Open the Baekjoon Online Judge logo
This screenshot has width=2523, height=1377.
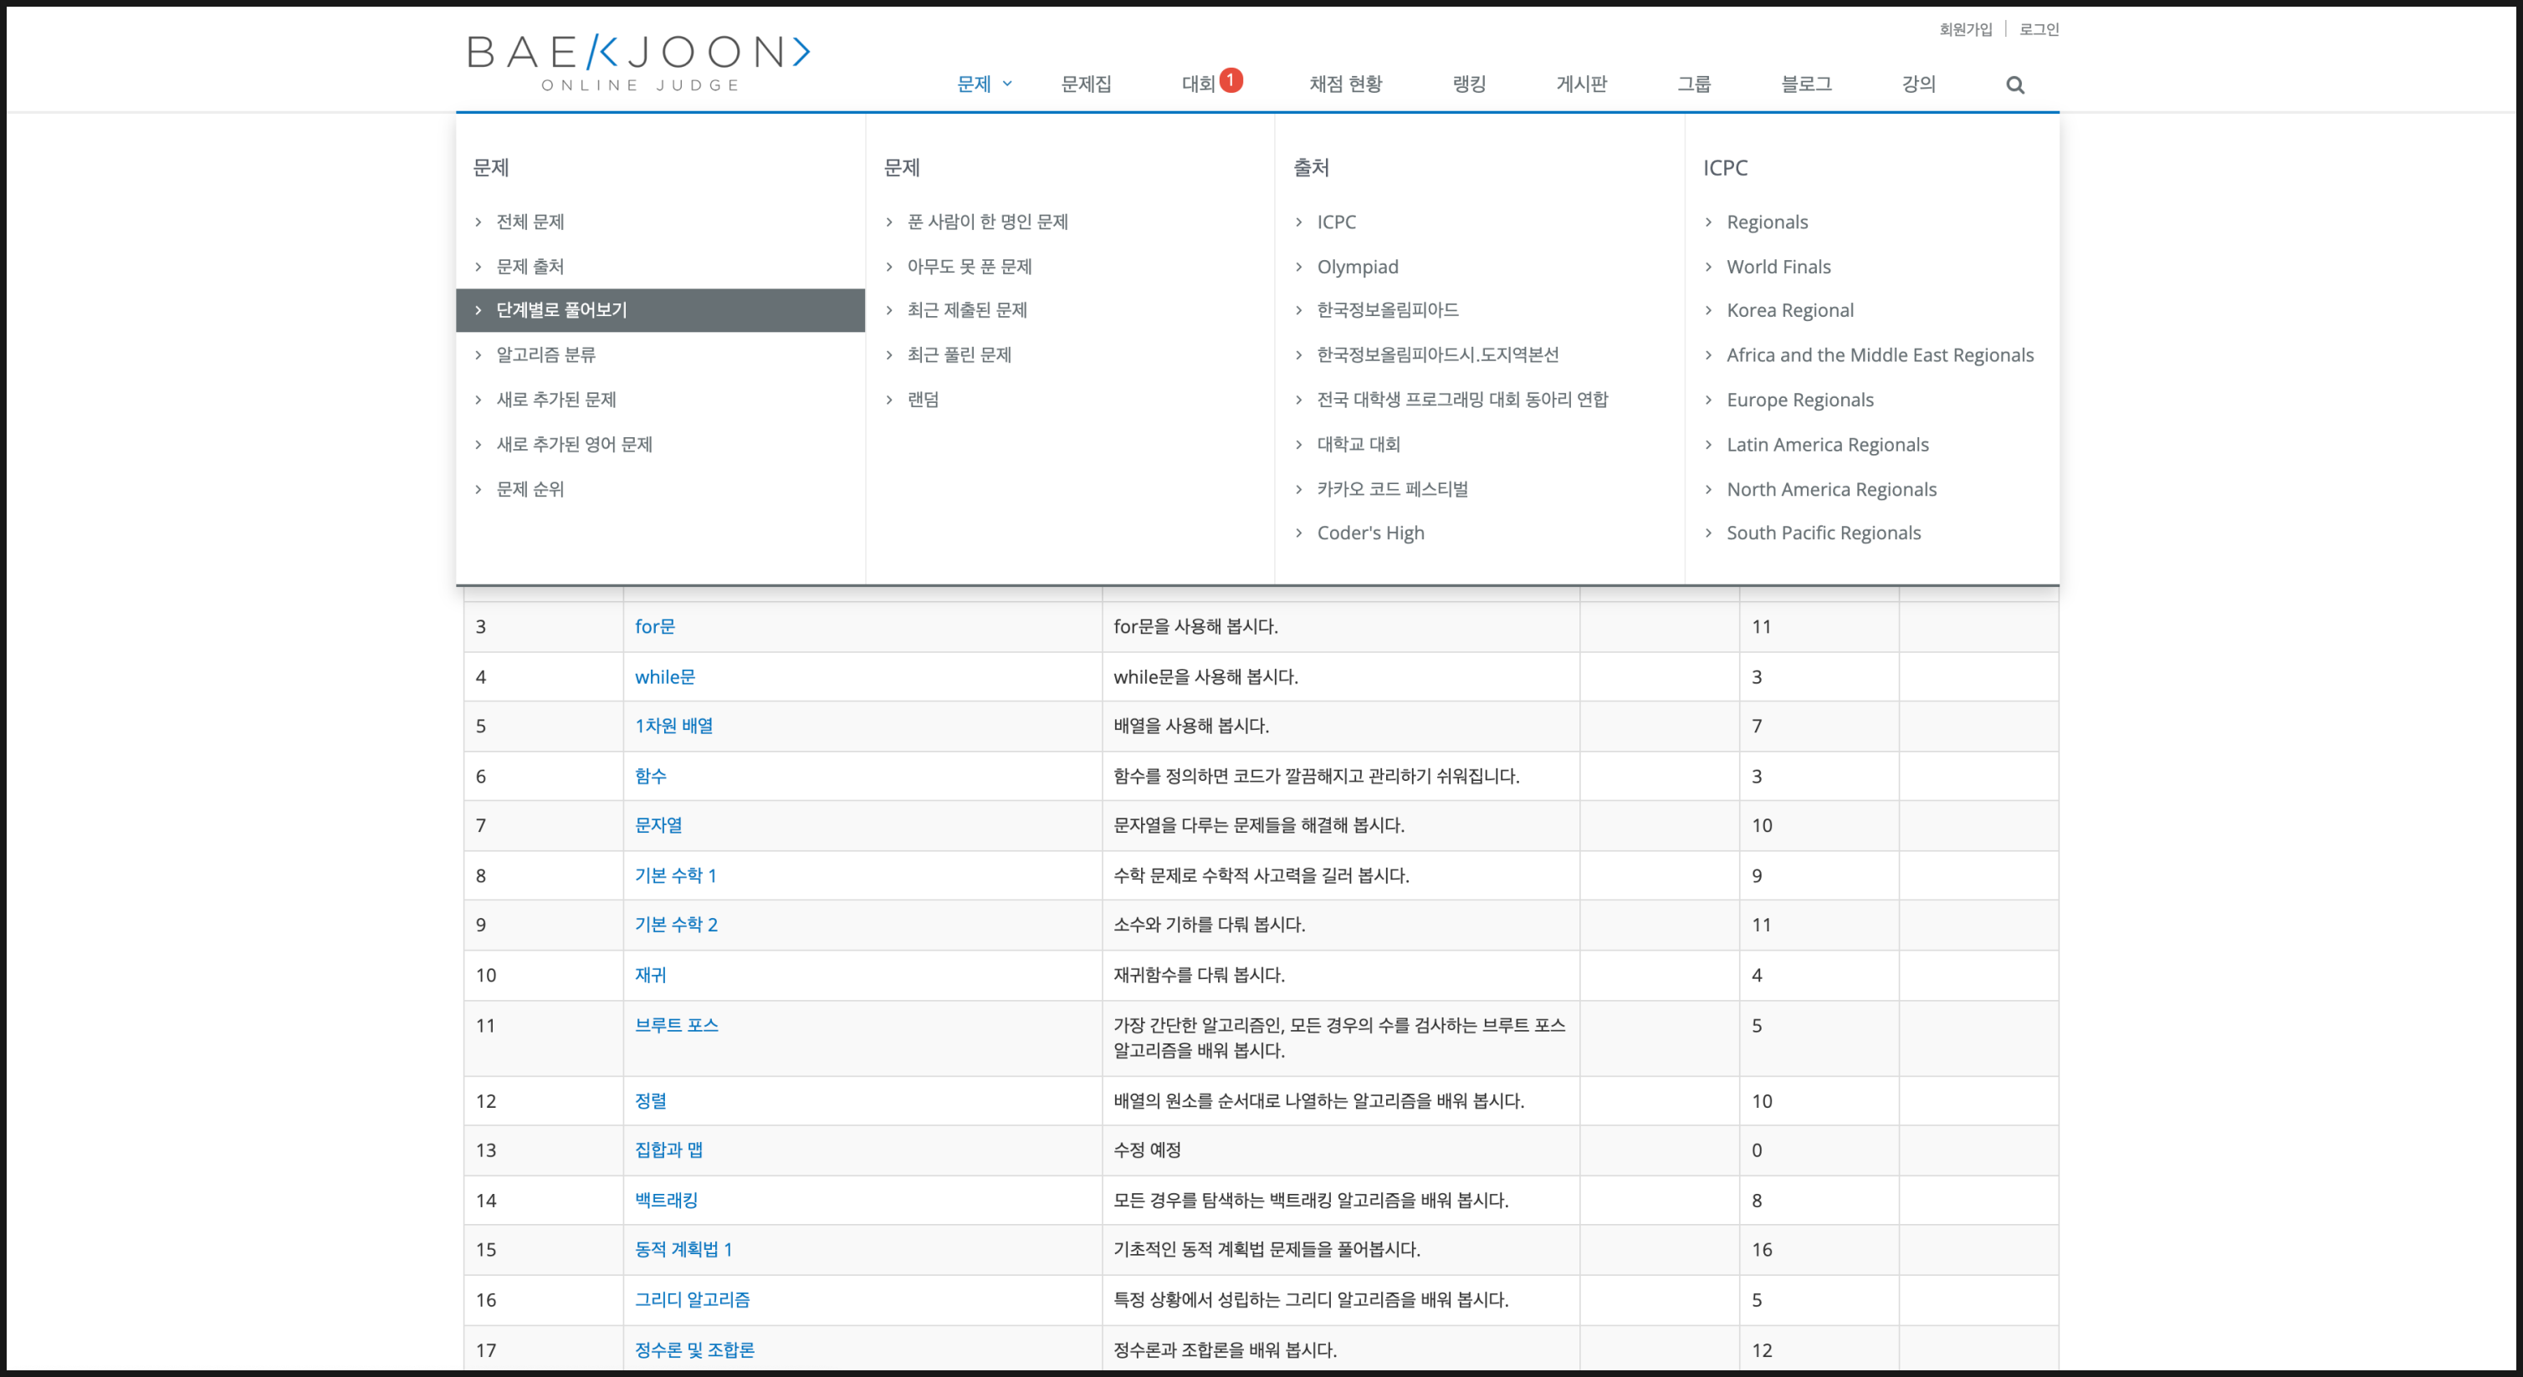pyautogui.click(x=638, y=63)
